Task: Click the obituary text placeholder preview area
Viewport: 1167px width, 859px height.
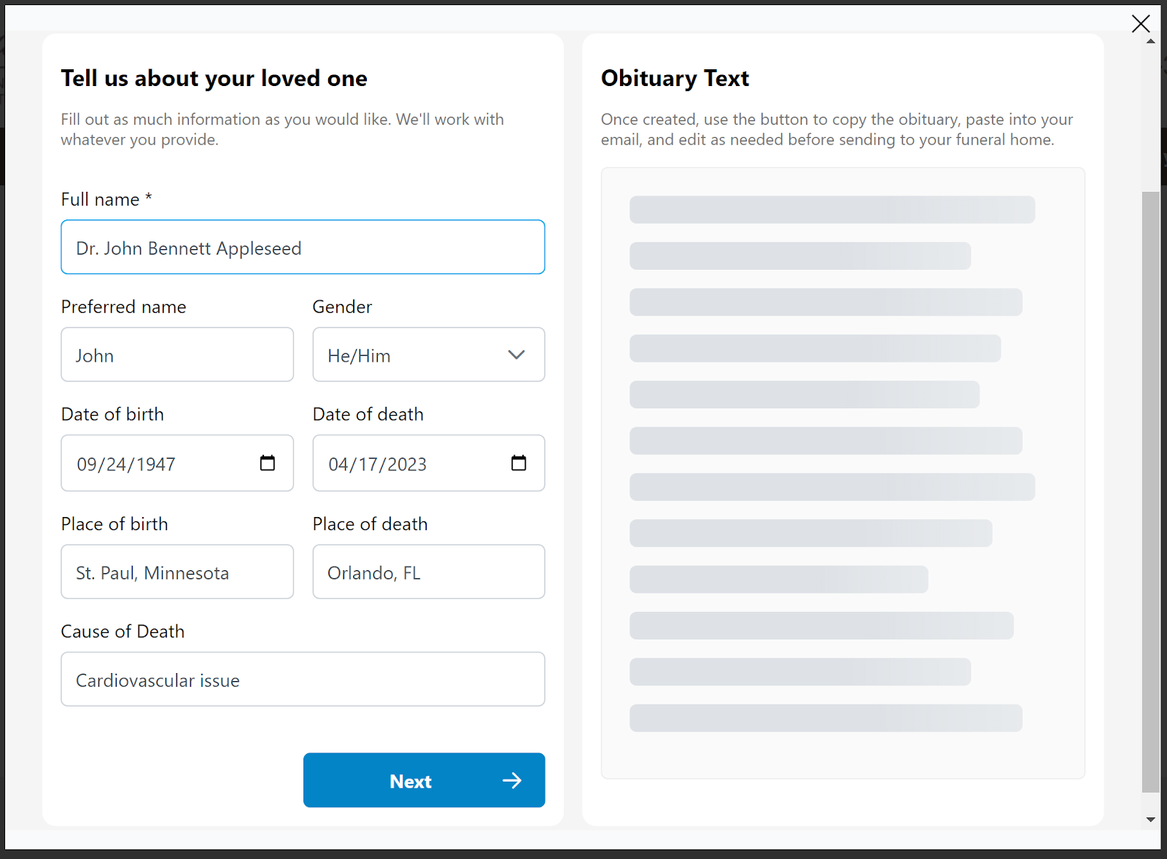Action: tap(842, 473)
